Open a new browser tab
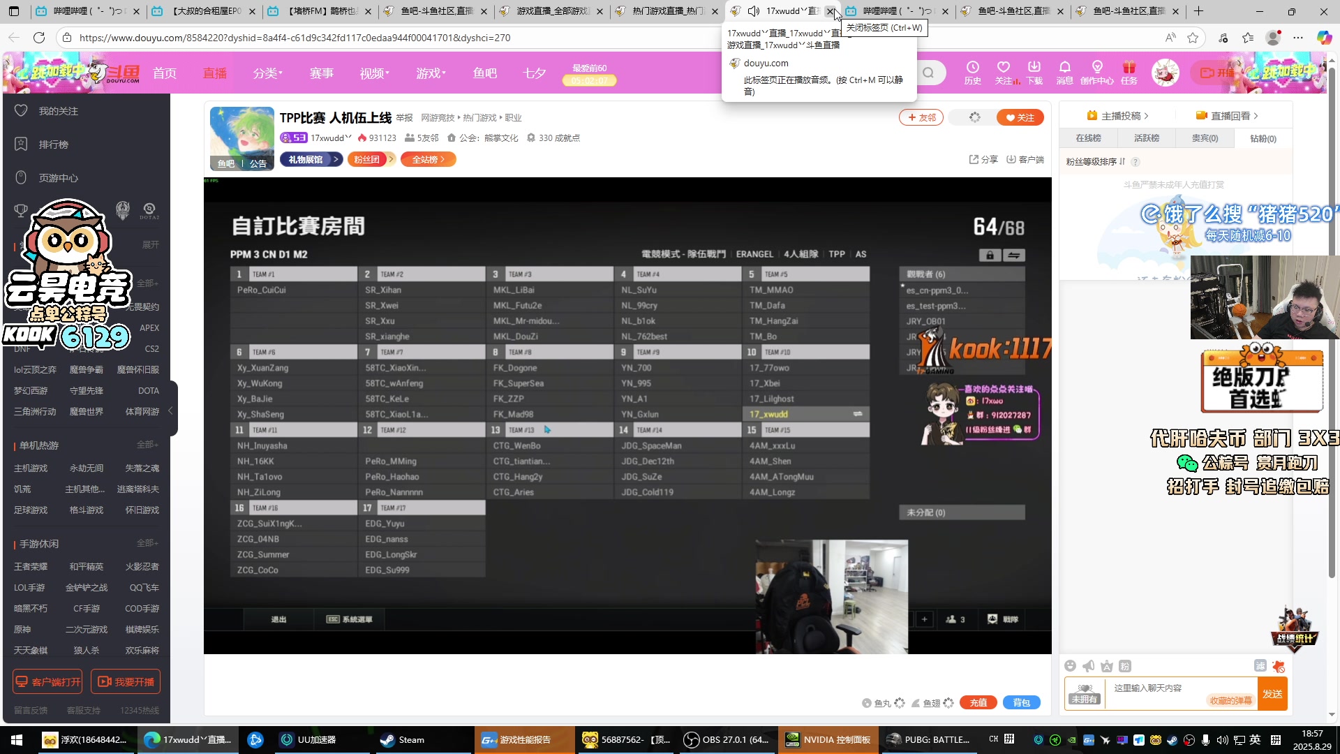 [1198, 11]
